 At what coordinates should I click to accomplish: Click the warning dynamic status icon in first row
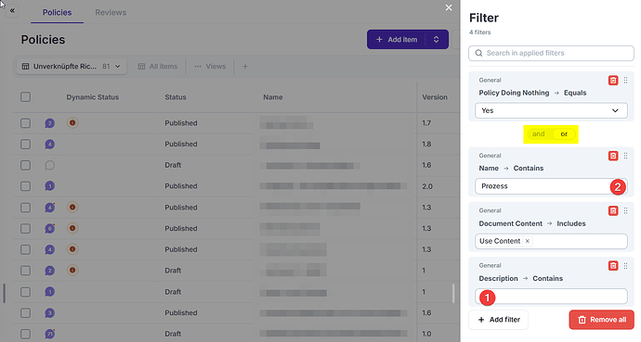(72, 122)
